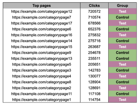This screenshot has height=105, width=139.
Task: Click the 235511 clicks value
Action: 94,58
